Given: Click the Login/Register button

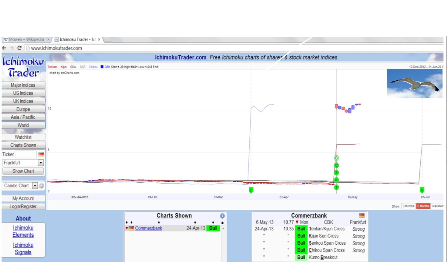Looking at the screenshot, I should point(23,206).
